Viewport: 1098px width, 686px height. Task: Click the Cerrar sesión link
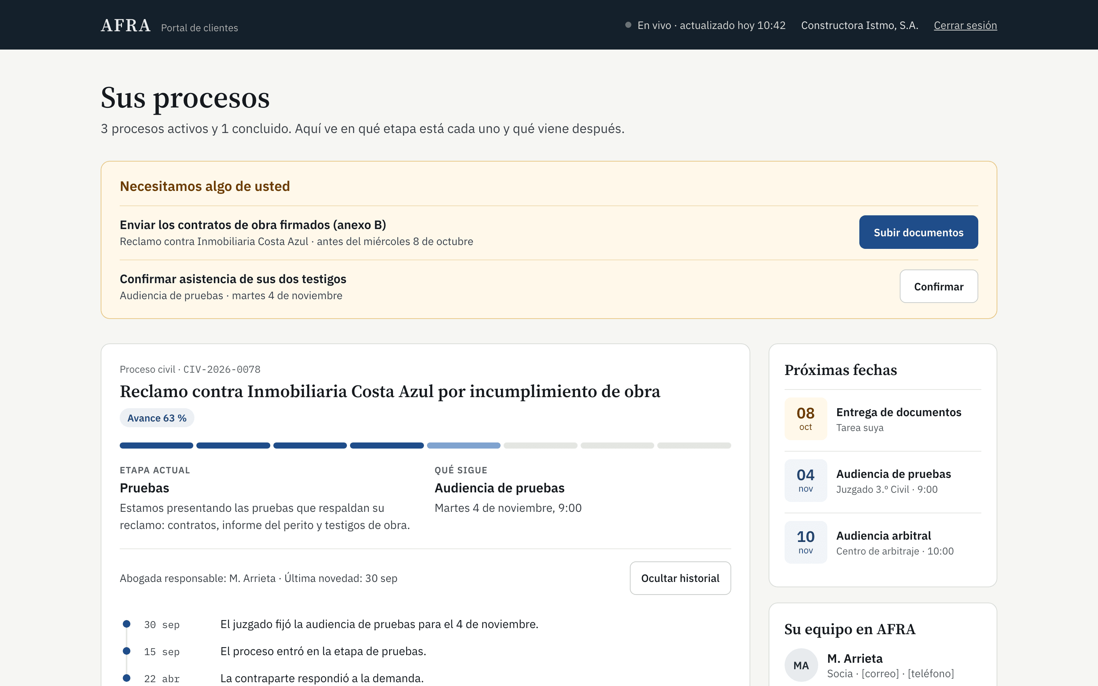[965, 26]
